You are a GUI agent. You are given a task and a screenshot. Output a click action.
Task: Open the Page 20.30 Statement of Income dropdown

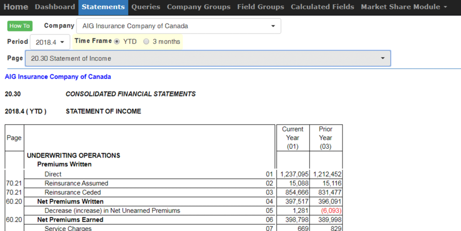coord(208,59)
